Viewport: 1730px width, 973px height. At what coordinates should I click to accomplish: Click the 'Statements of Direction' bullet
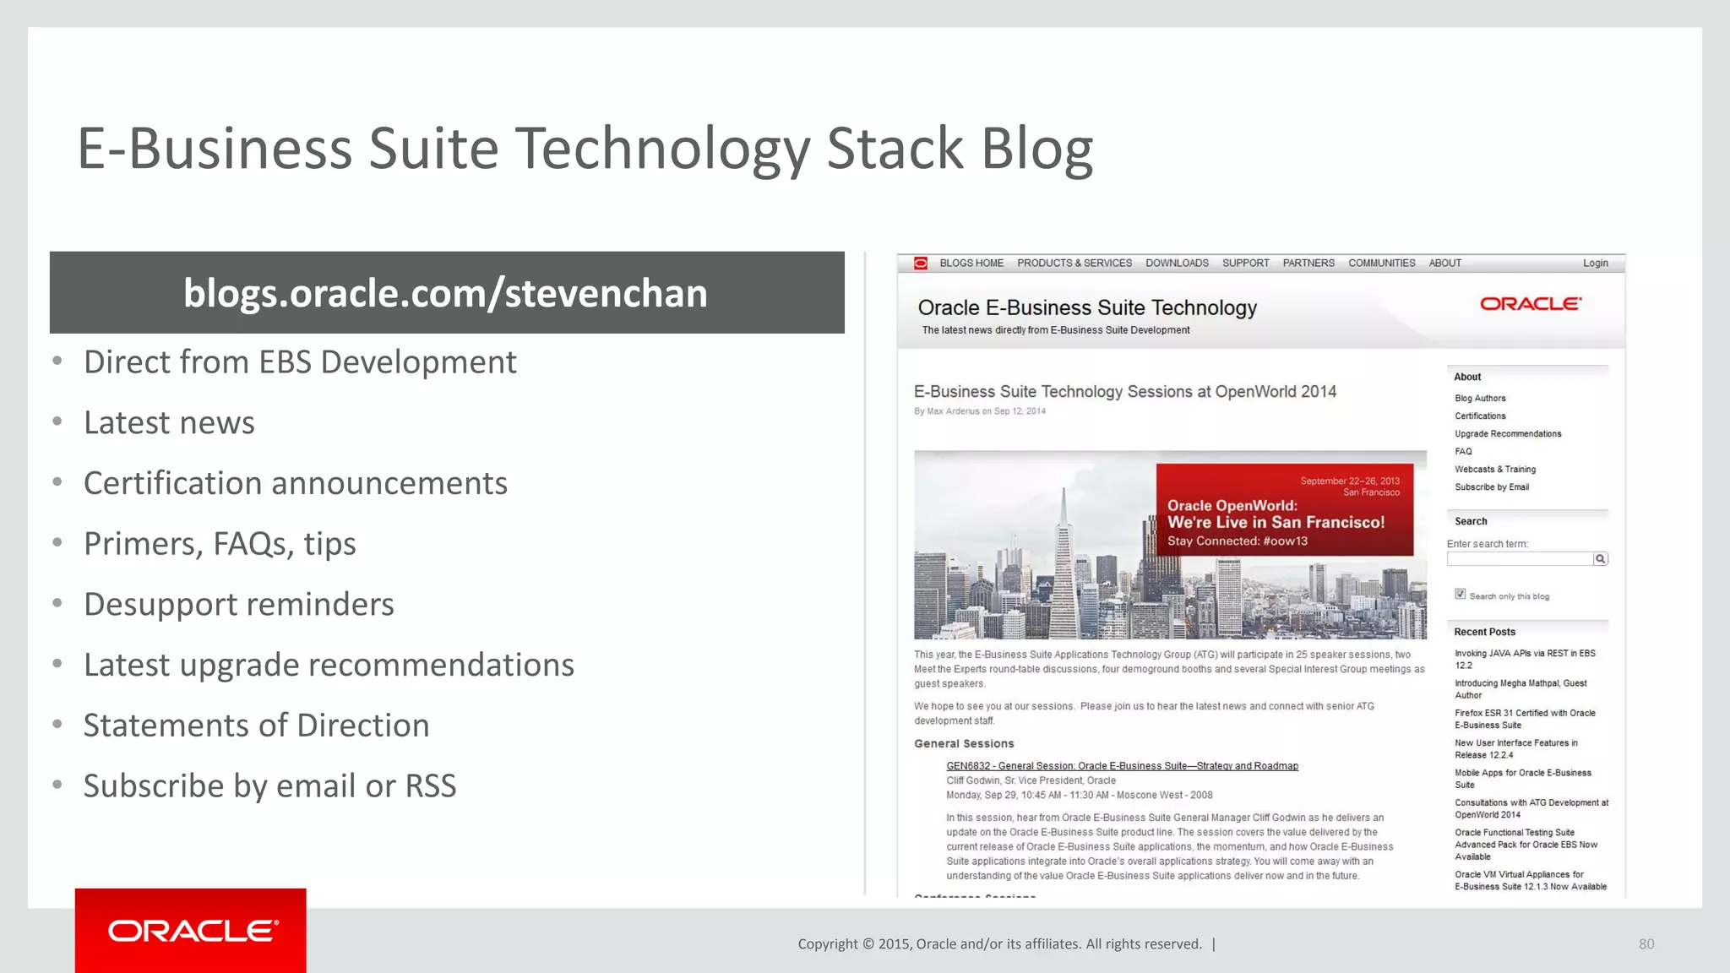256,726
